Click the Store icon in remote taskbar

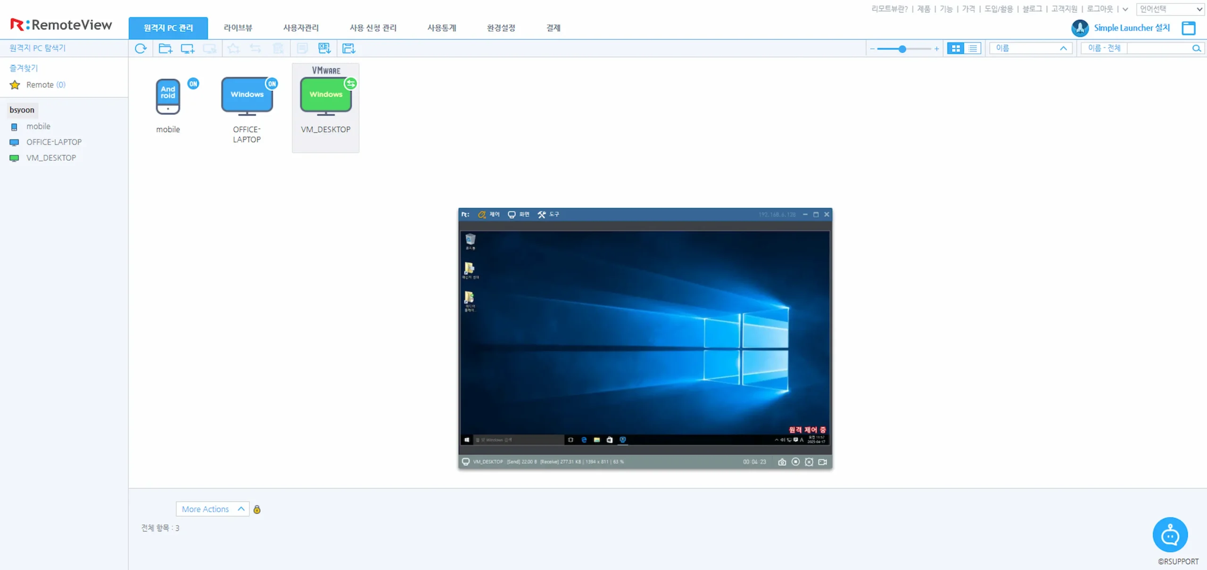610,440
